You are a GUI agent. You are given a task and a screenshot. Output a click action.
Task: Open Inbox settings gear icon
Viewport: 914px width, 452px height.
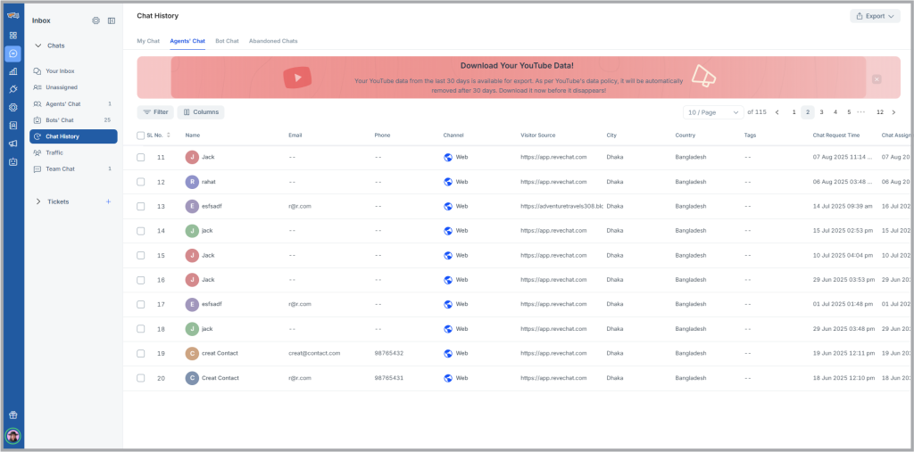tap(96, 21)
